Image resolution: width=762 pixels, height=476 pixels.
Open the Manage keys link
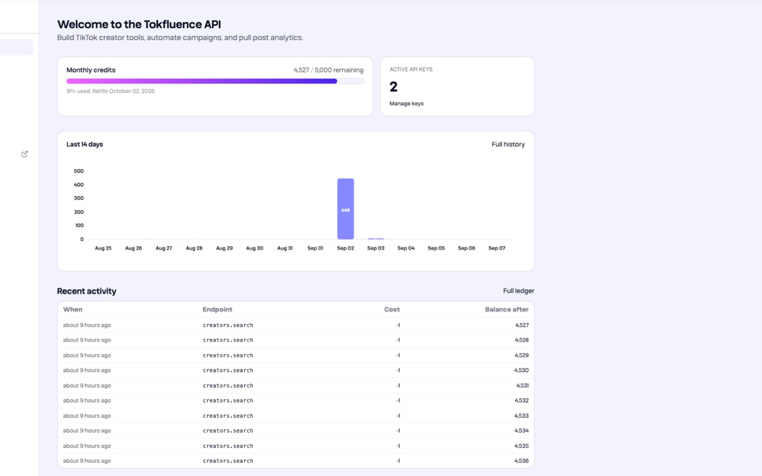406,104
